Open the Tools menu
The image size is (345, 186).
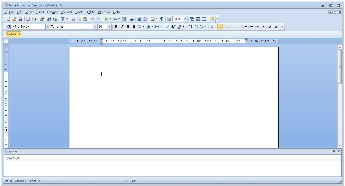[79, 12]
